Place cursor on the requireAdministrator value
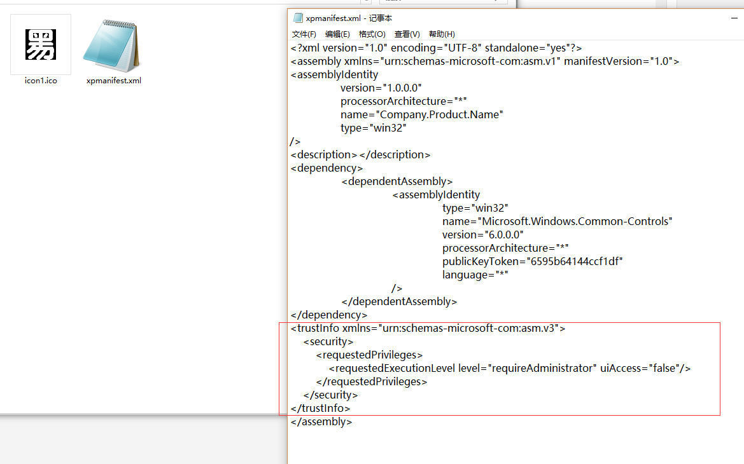This screenshot has height=464, width=744. [541, 368]
